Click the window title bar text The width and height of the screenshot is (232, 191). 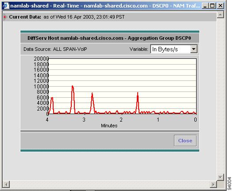(x=105, y=6)
